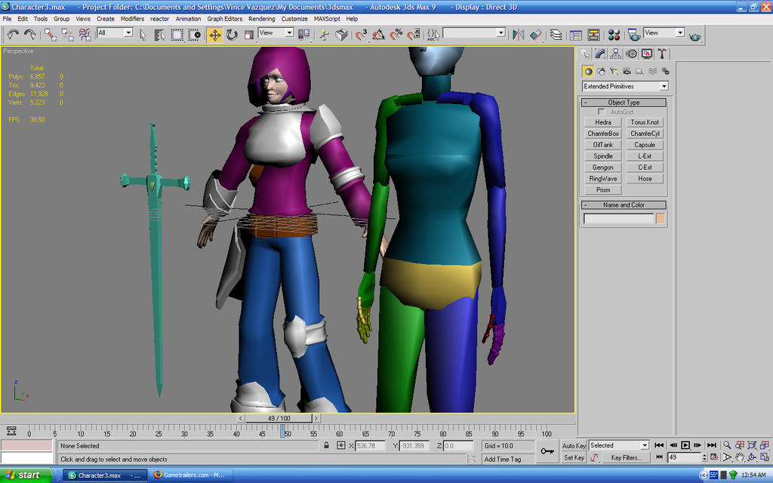Screen dimensions: 773x483
Task: Click the Unlink Selection icon
Action: tap(67, 35)
